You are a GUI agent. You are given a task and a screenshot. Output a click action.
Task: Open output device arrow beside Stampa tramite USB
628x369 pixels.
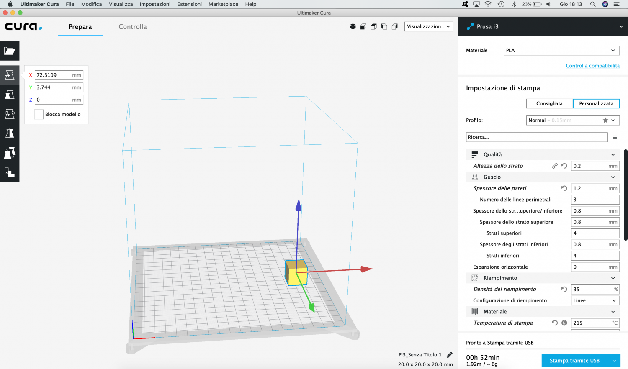coord(614,361)
